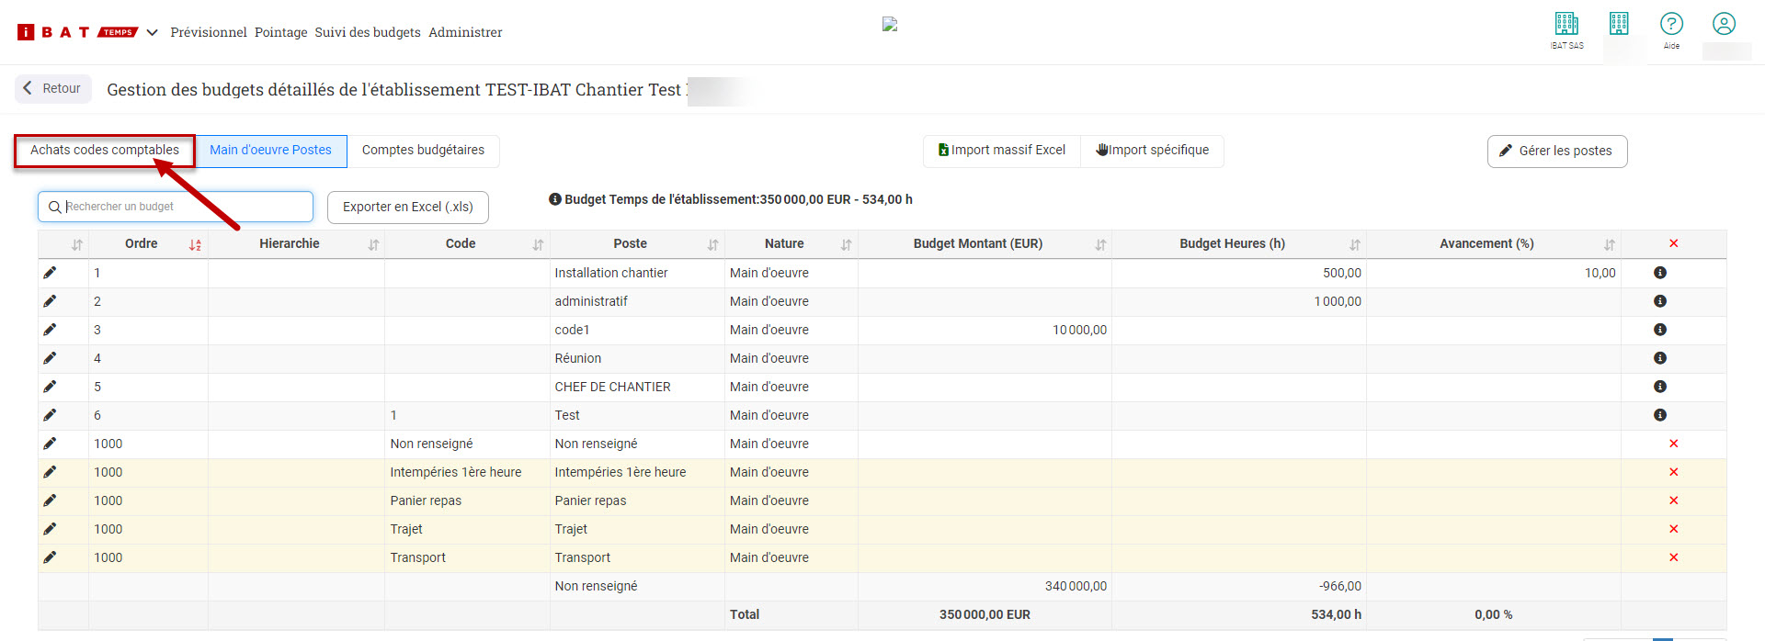Click the red X on Transport row

(1673, 557)
